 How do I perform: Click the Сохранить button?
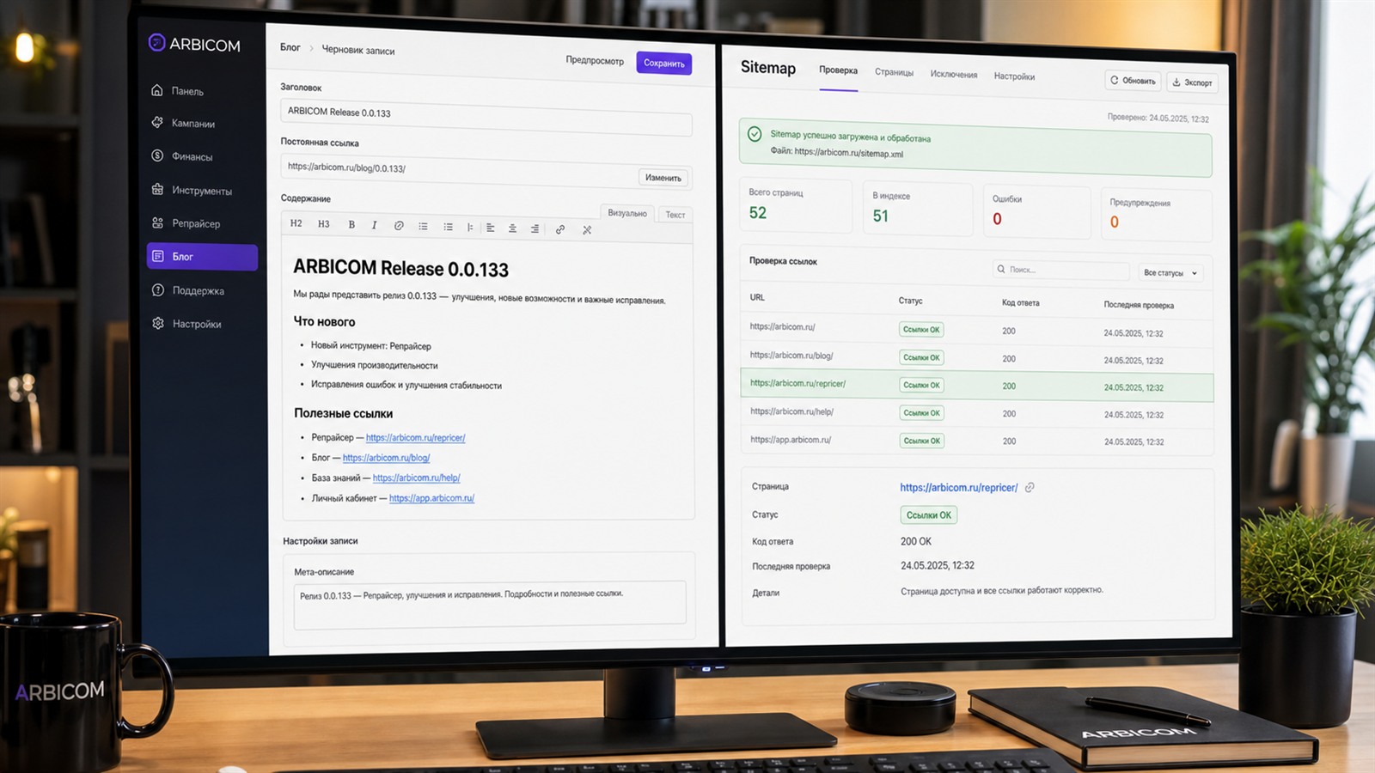[663, 63]
